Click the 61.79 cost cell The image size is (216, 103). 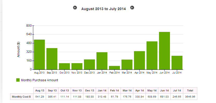[114, 97]
